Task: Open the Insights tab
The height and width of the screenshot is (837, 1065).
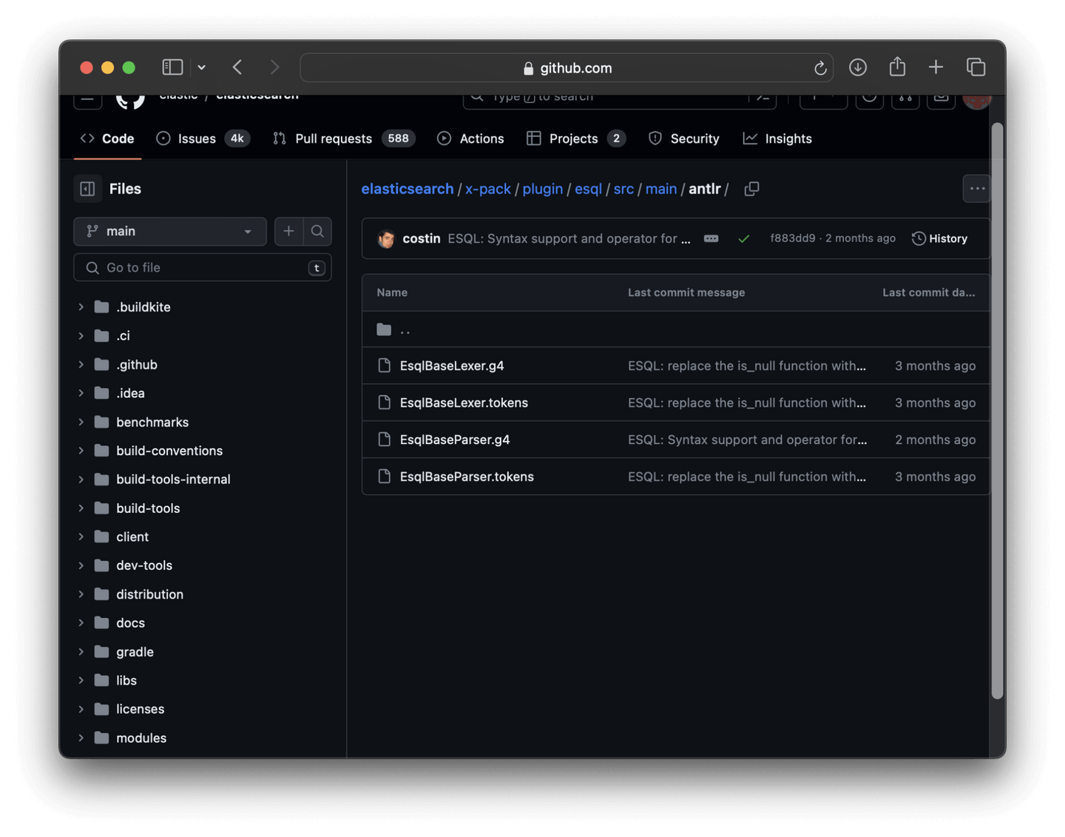Action: coord(788,139)
